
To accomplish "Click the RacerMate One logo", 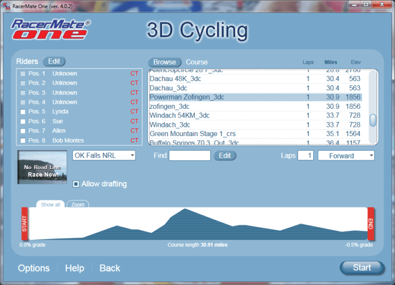I will click(51, 30).
